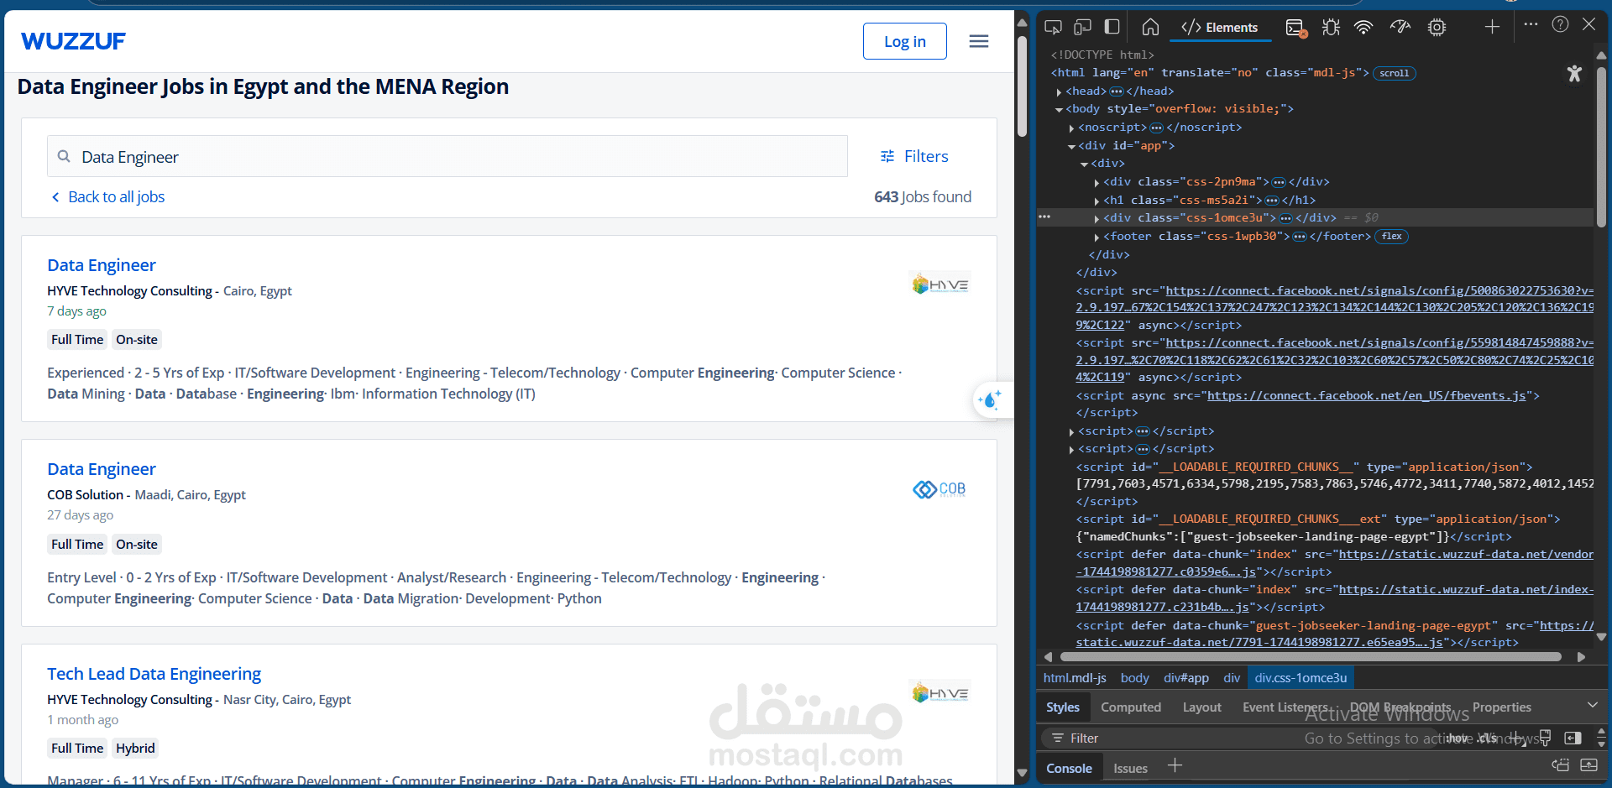Toggle the device emulation toolbar

tap(1082, 27)
